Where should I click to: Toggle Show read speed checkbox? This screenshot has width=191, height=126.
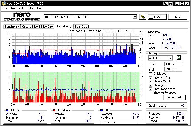pyautogui.click(x=150, y=89)
